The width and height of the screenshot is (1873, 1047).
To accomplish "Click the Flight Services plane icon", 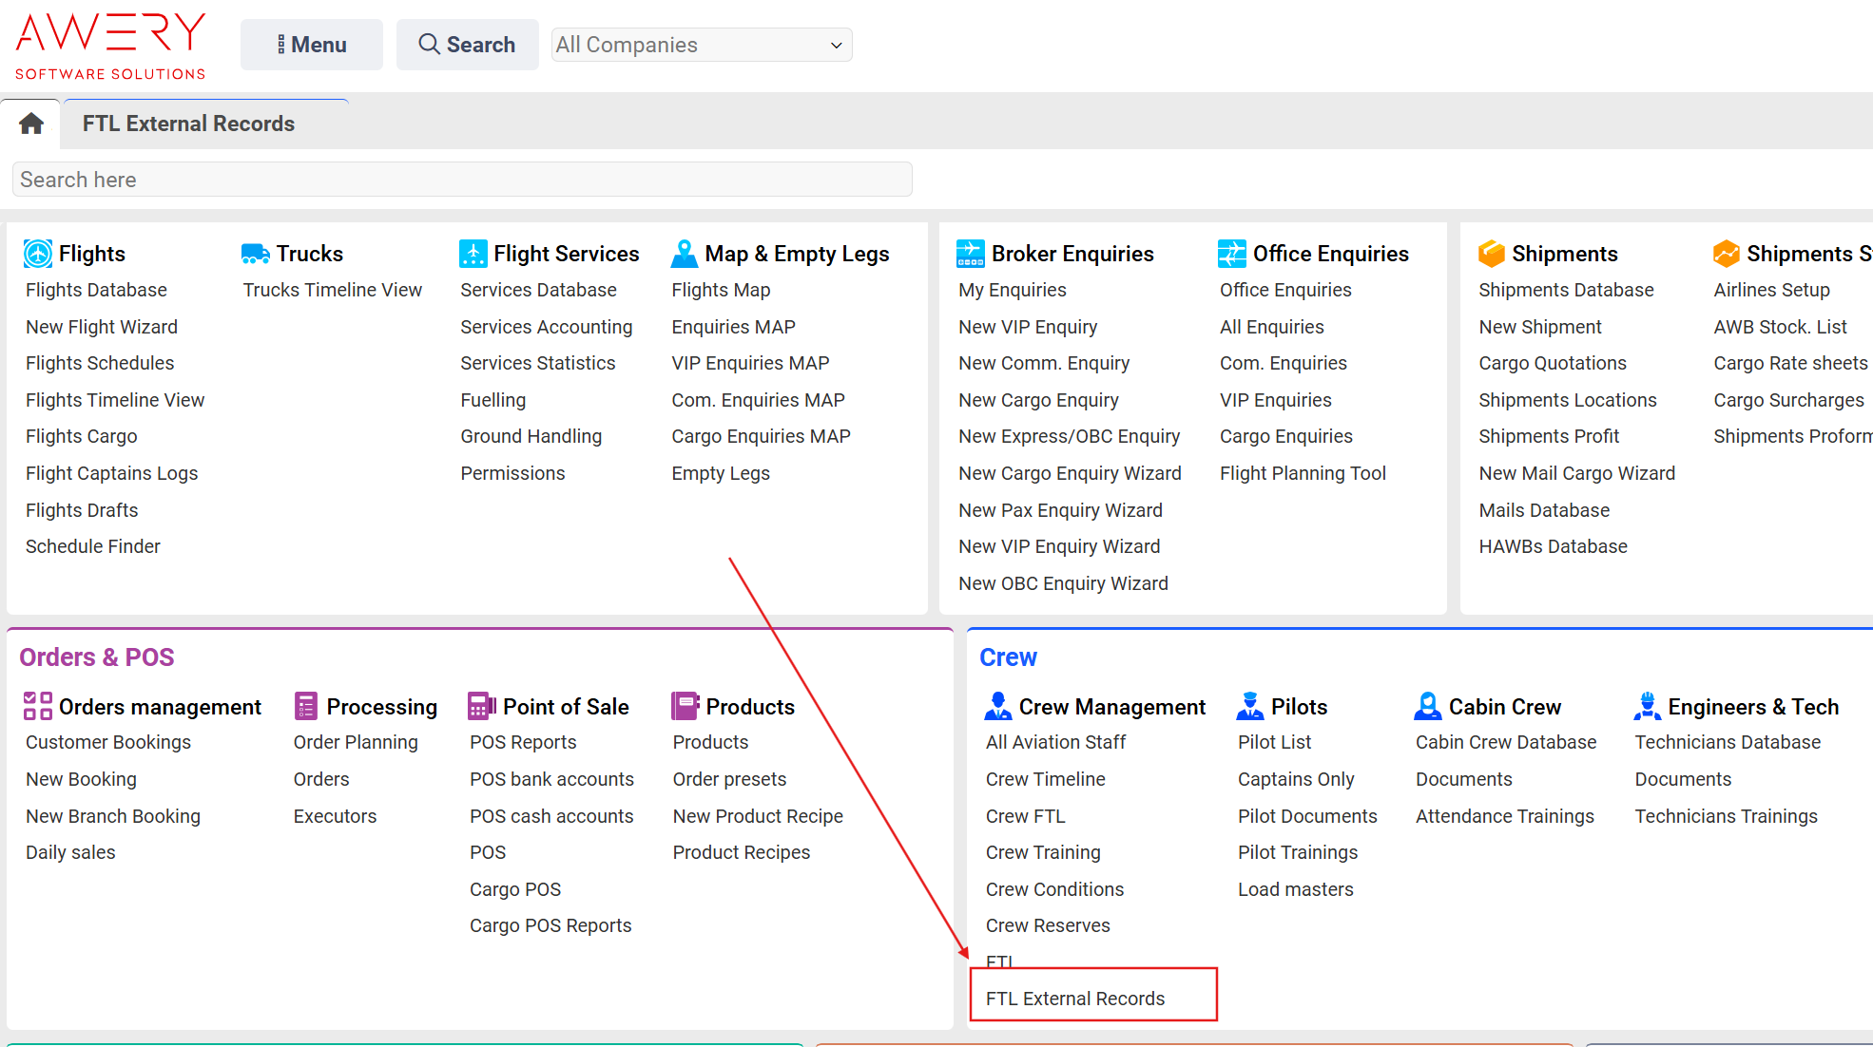I will (x=473, y=254).
